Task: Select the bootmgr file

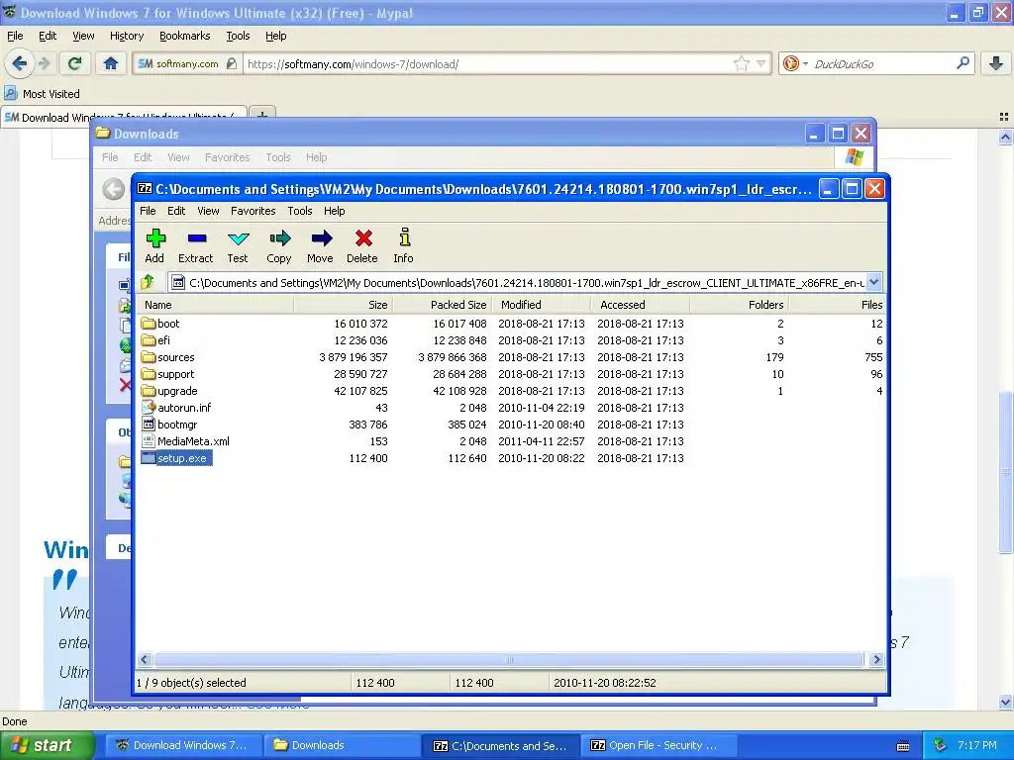Action: (x=169, y=424)
